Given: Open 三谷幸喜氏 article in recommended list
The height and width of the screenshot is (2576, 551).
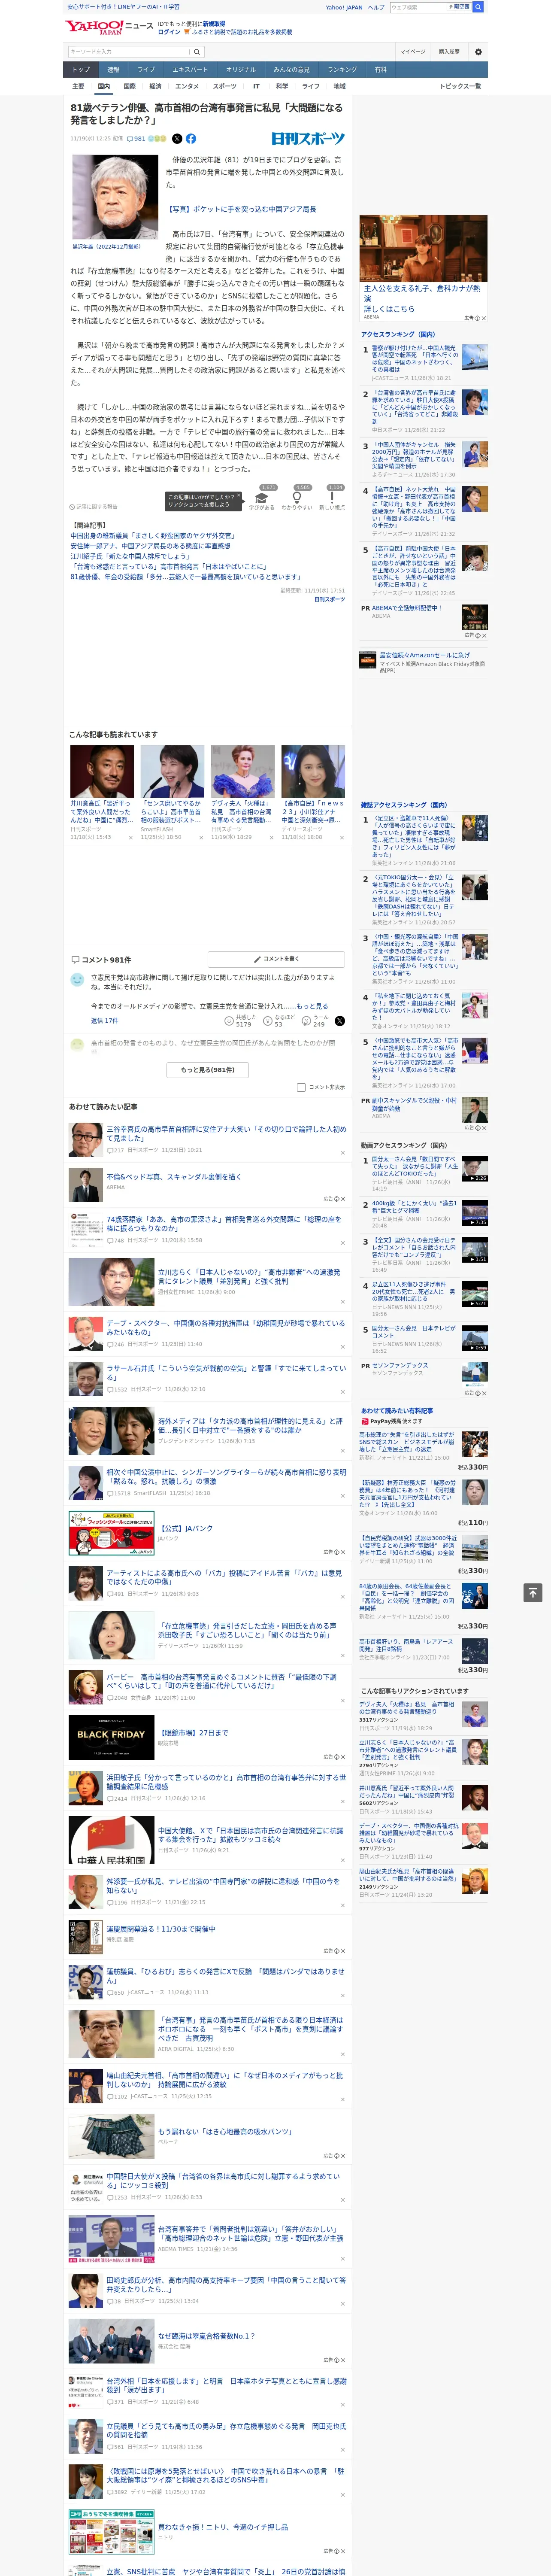Looking at the screenshot, I should point(226,1134).
